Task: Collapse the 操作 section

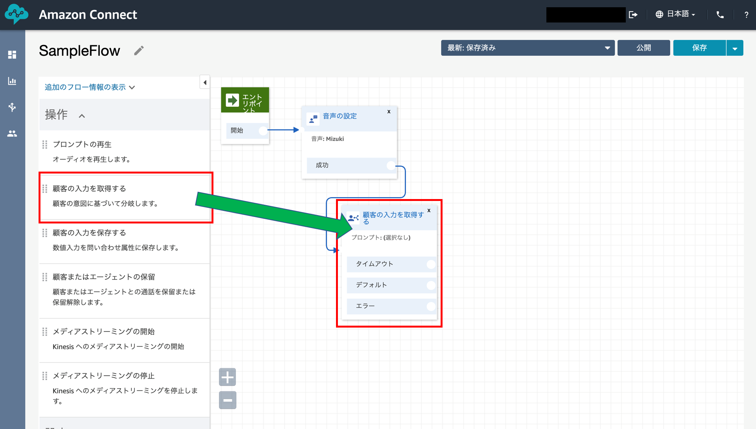Action: click(x=82, y=116)
